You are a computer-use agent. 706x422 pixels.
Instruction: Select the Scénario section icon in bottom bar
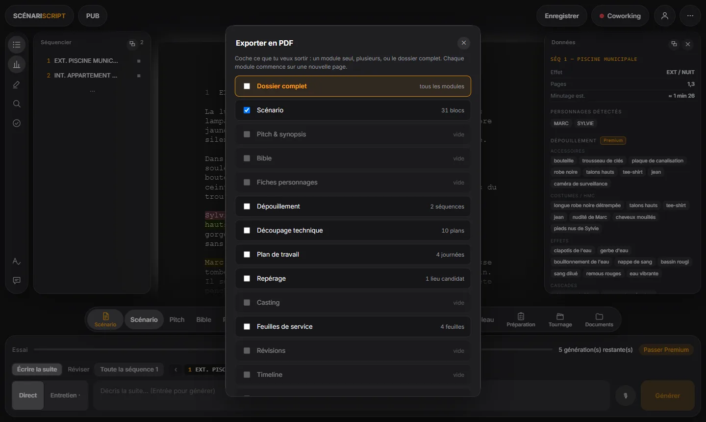pyautogui.click(x=105, y=319)
